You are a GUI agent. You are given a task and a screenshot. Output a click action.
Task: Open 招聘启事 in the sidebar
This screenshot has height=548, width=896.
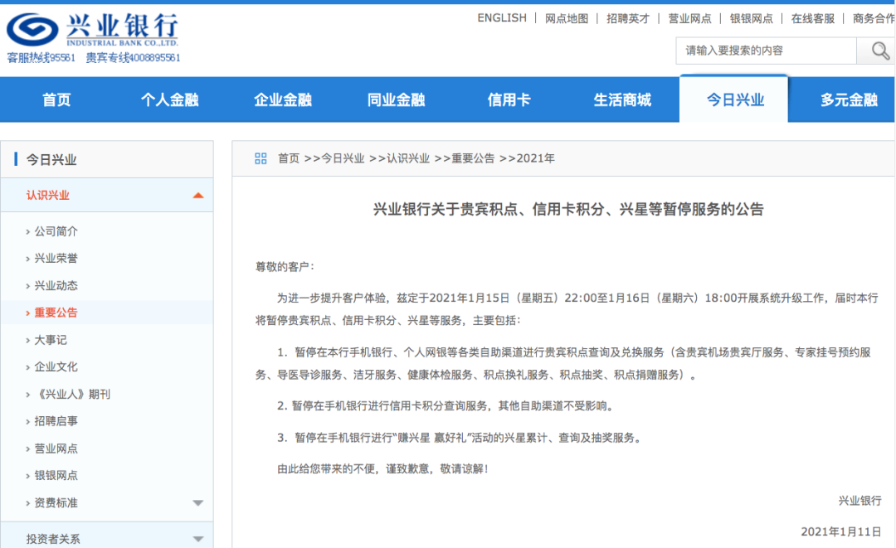point(56,421)
